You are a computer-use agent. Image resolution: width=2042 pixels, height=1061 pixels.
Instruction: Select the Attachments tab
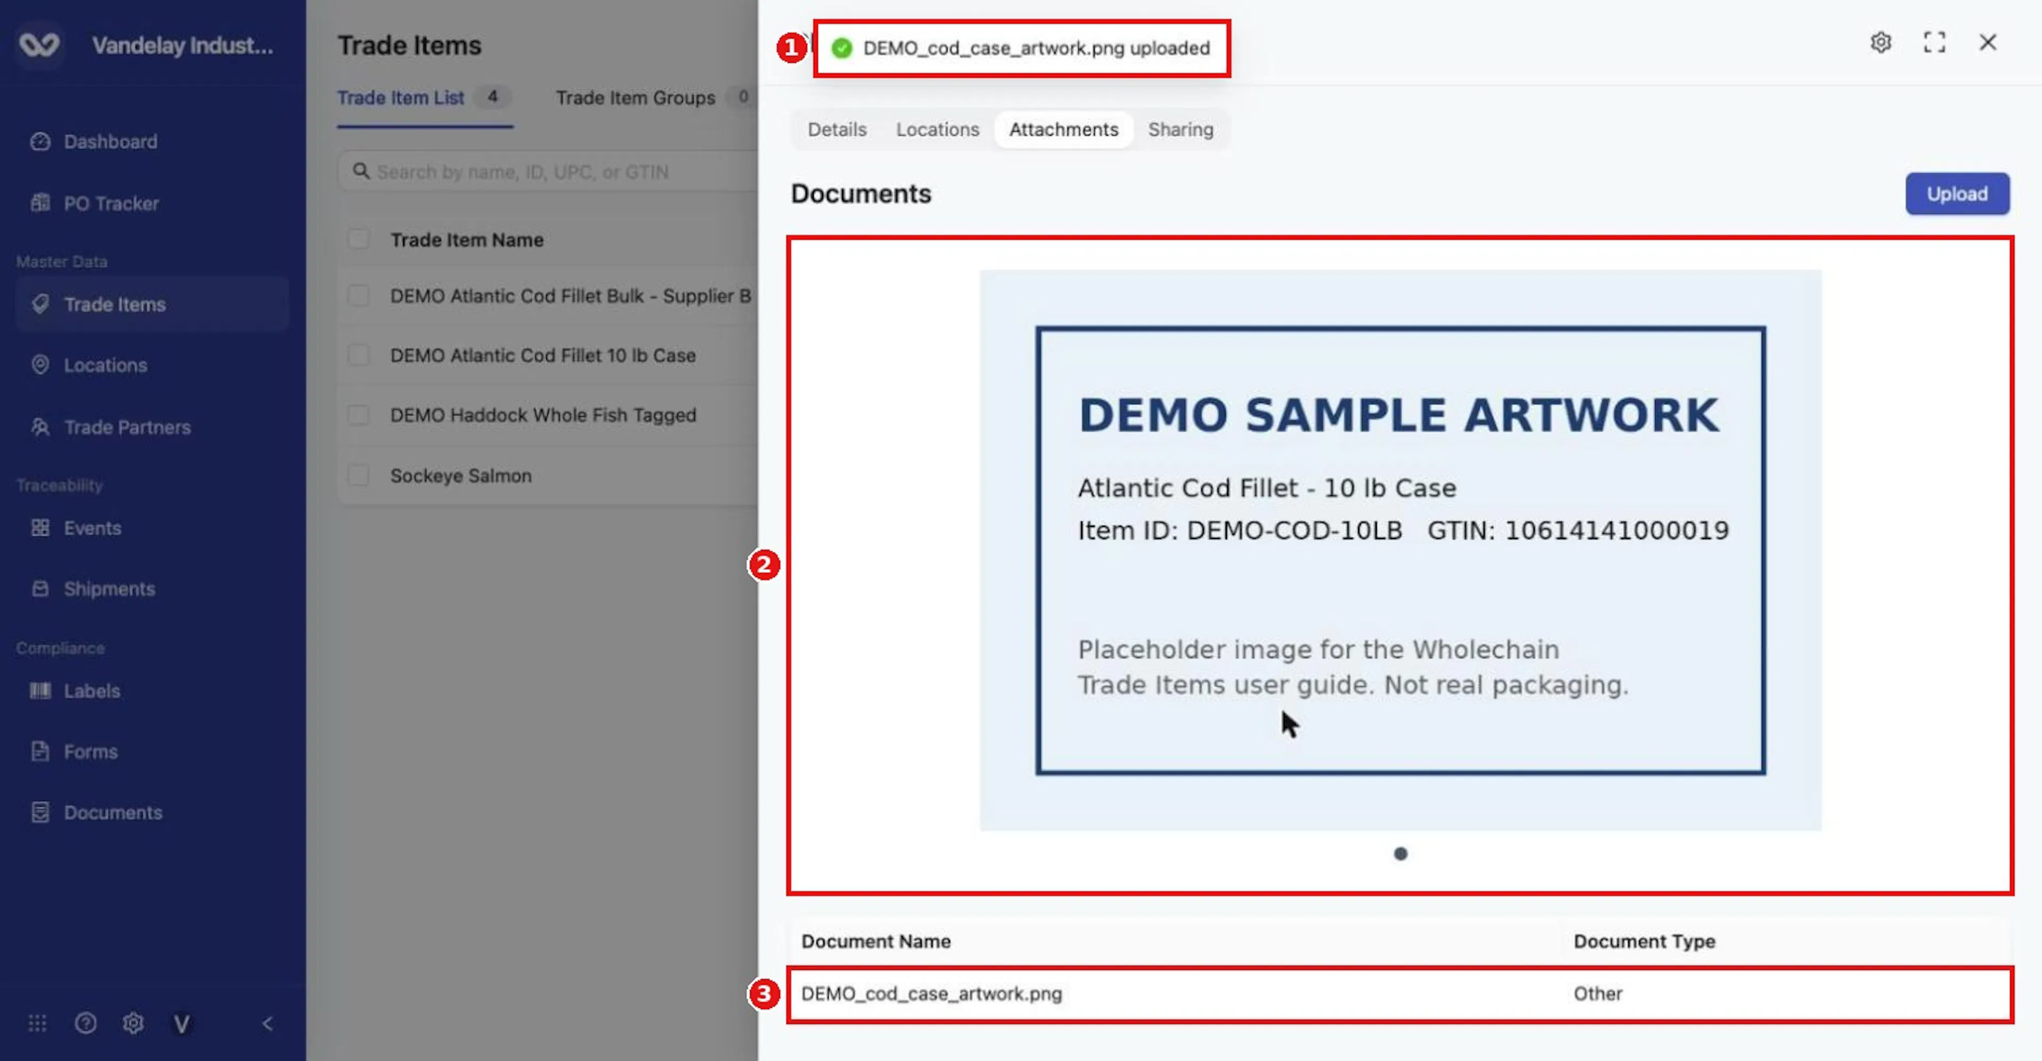coord(1064,129)
